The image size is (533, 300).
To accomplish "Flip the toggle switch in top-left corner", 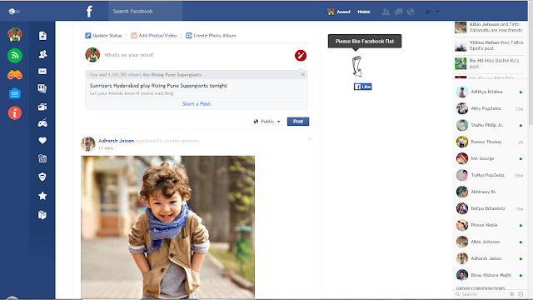I will 14,12.
